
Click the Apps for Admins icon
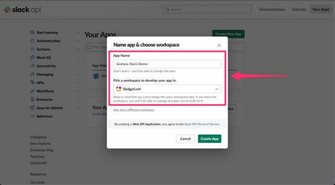coord(33,107)
